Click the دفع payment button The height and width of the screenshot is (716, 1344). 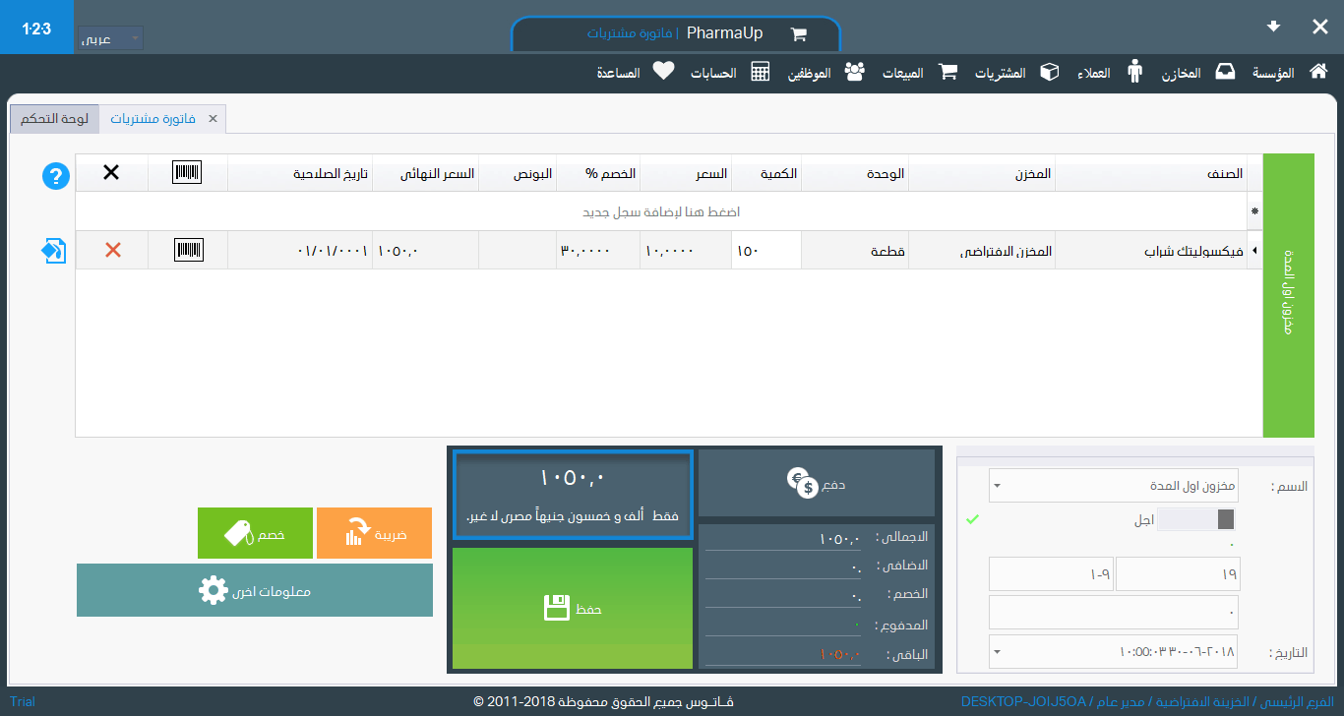tap(817, 483)
